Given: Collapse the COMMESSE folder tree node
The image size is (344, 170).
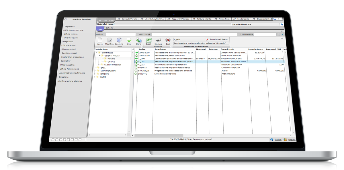Looking at the screenshot, I should (x=97, y=53).
